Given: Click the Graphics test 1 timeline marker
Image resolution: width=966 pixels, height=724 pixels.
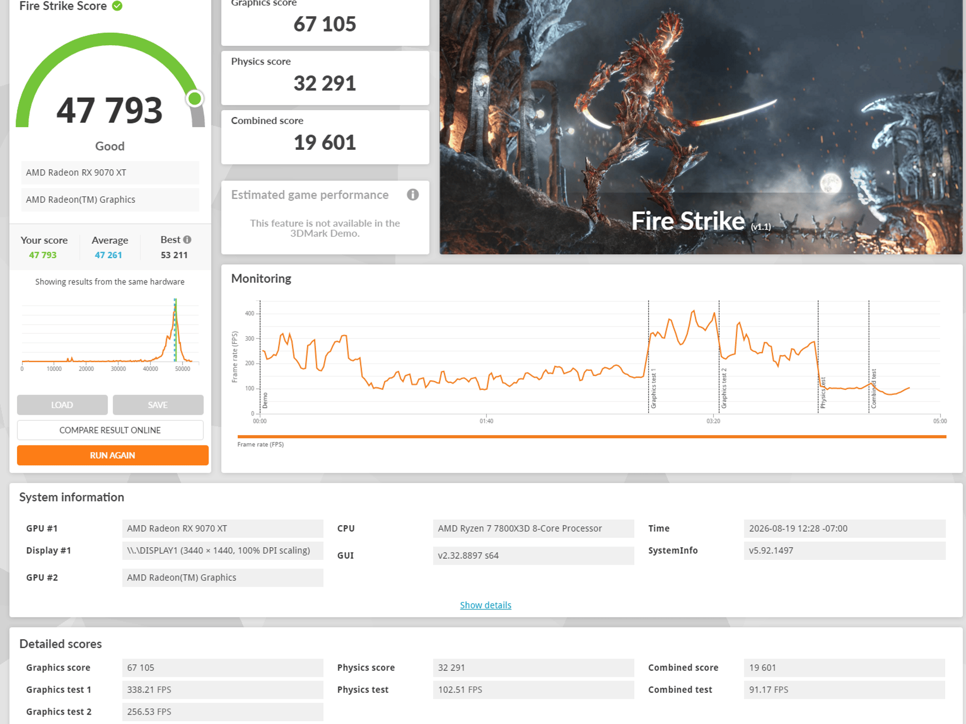Looking at the screenshot, I should [653, 388].
